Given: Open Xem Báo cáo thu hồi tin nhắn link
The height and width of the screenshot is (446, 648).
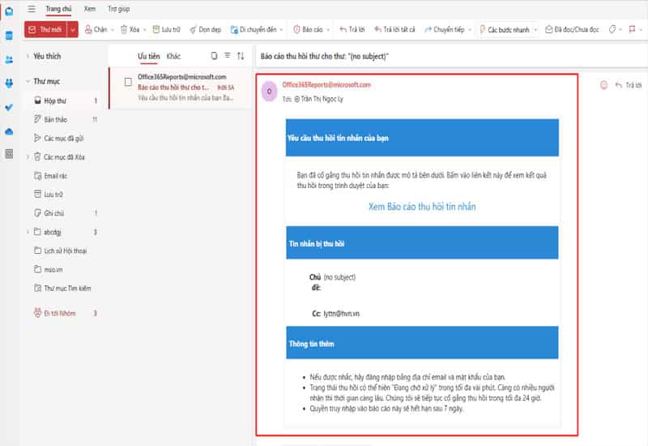Looking at the screenshot, I should coord(422,207).
